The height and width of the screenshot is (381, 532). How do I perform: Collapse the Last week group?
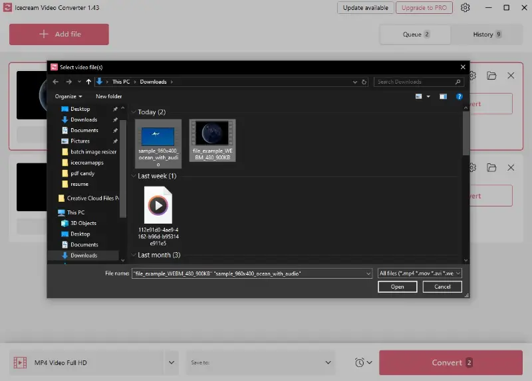tap(134, 176)
